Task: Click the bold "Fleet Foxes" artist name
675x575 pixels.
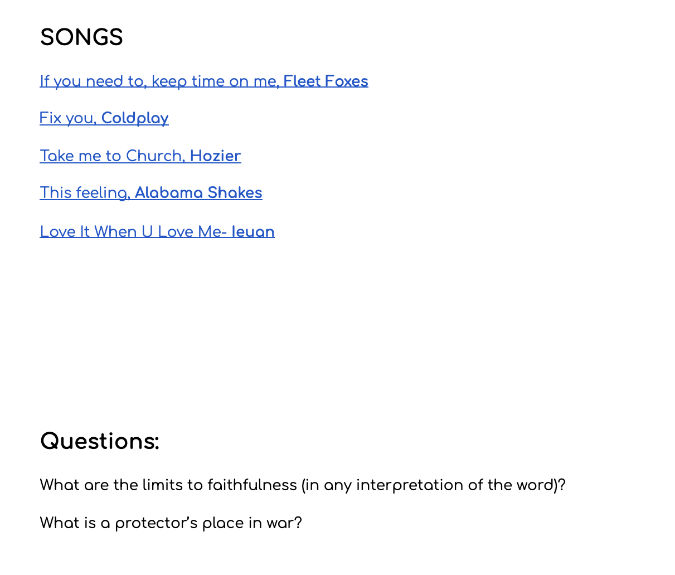Action: [x=326, y=81]
